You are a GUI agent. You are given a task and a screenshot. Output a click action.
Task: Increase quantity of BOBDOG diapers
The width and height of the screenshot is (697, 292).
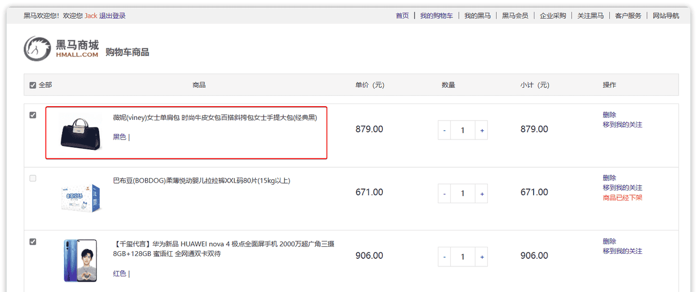pyautogui.click(x=482, y=193)
